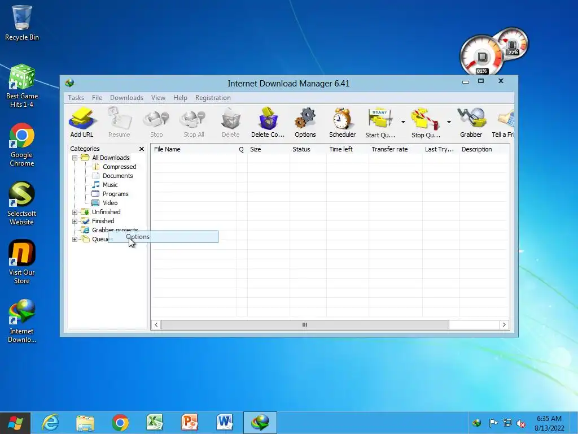Click the Last Try column header
This screenshot has height=434, width=578.
pyautogui.click(x=440, y=149)
